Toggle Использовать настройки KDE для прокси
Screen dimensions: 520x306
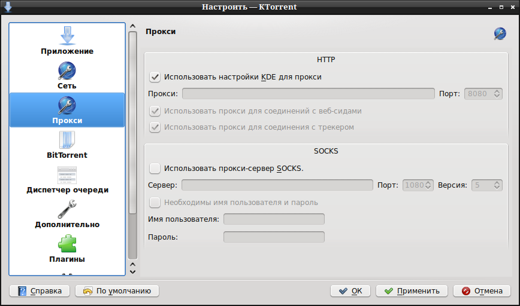pyautogui.click(x=155, y=77)
